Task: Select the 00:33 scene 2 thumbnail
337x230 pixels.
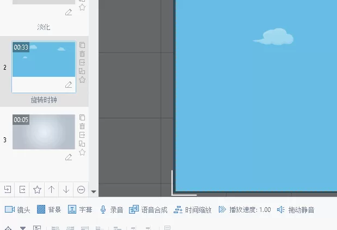Action: pyautogui.click(x=44, y=59)
